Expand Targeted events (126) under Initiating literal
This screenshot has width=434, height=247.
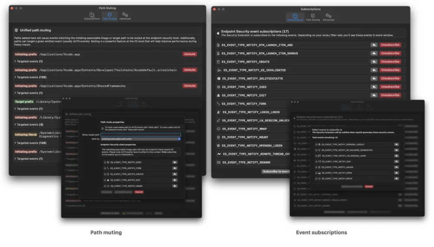30,143
